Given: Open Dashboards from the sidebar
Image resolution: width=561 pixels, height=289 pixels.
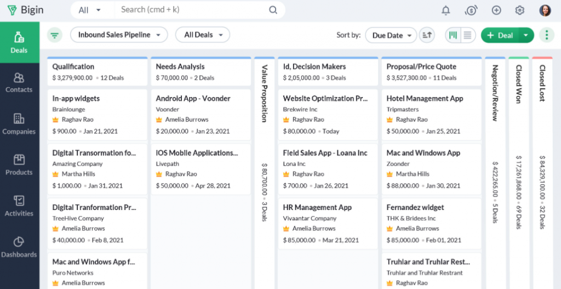Looking at the screenshot, I should (19, 247).
